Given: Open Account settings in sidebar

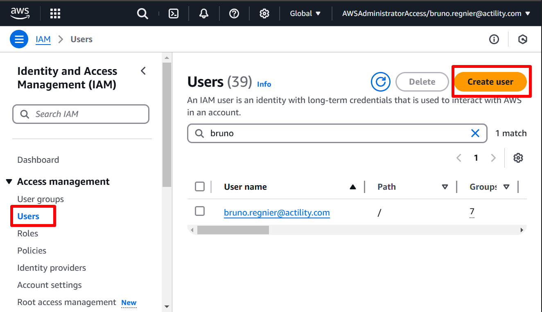Looking at the screenshot, I should tap(50, 285).
